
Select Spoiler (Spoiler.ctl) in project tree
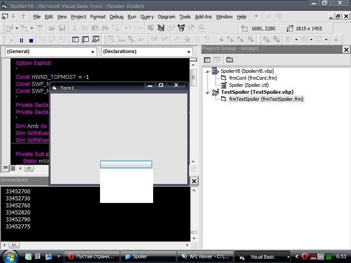249,85
